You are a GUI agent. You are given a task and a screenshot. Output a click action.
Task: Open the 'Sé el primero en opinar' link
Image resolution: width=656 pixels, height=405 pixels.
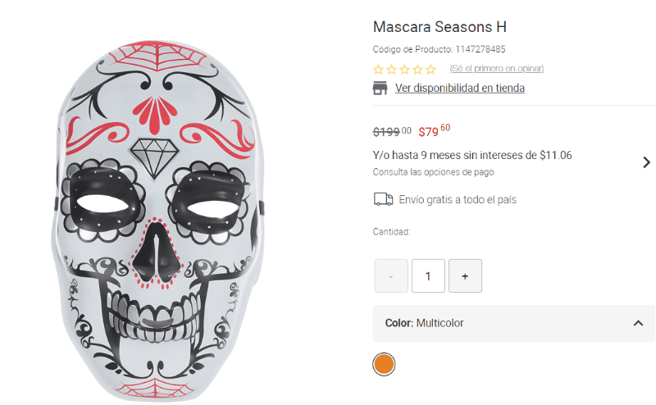click(x=497, y=69)
